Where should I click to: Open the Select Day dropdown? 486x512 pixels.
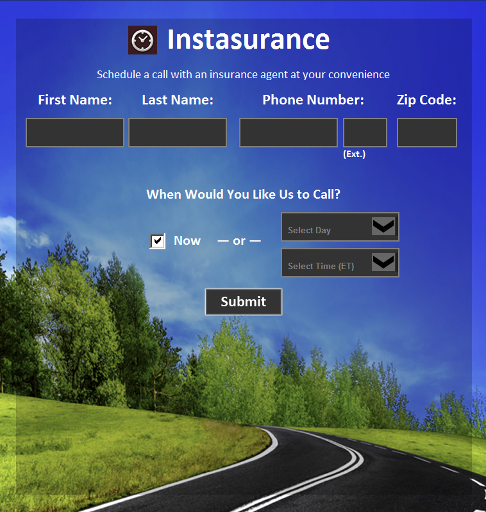pyautogui.click(x=340, y=227)
